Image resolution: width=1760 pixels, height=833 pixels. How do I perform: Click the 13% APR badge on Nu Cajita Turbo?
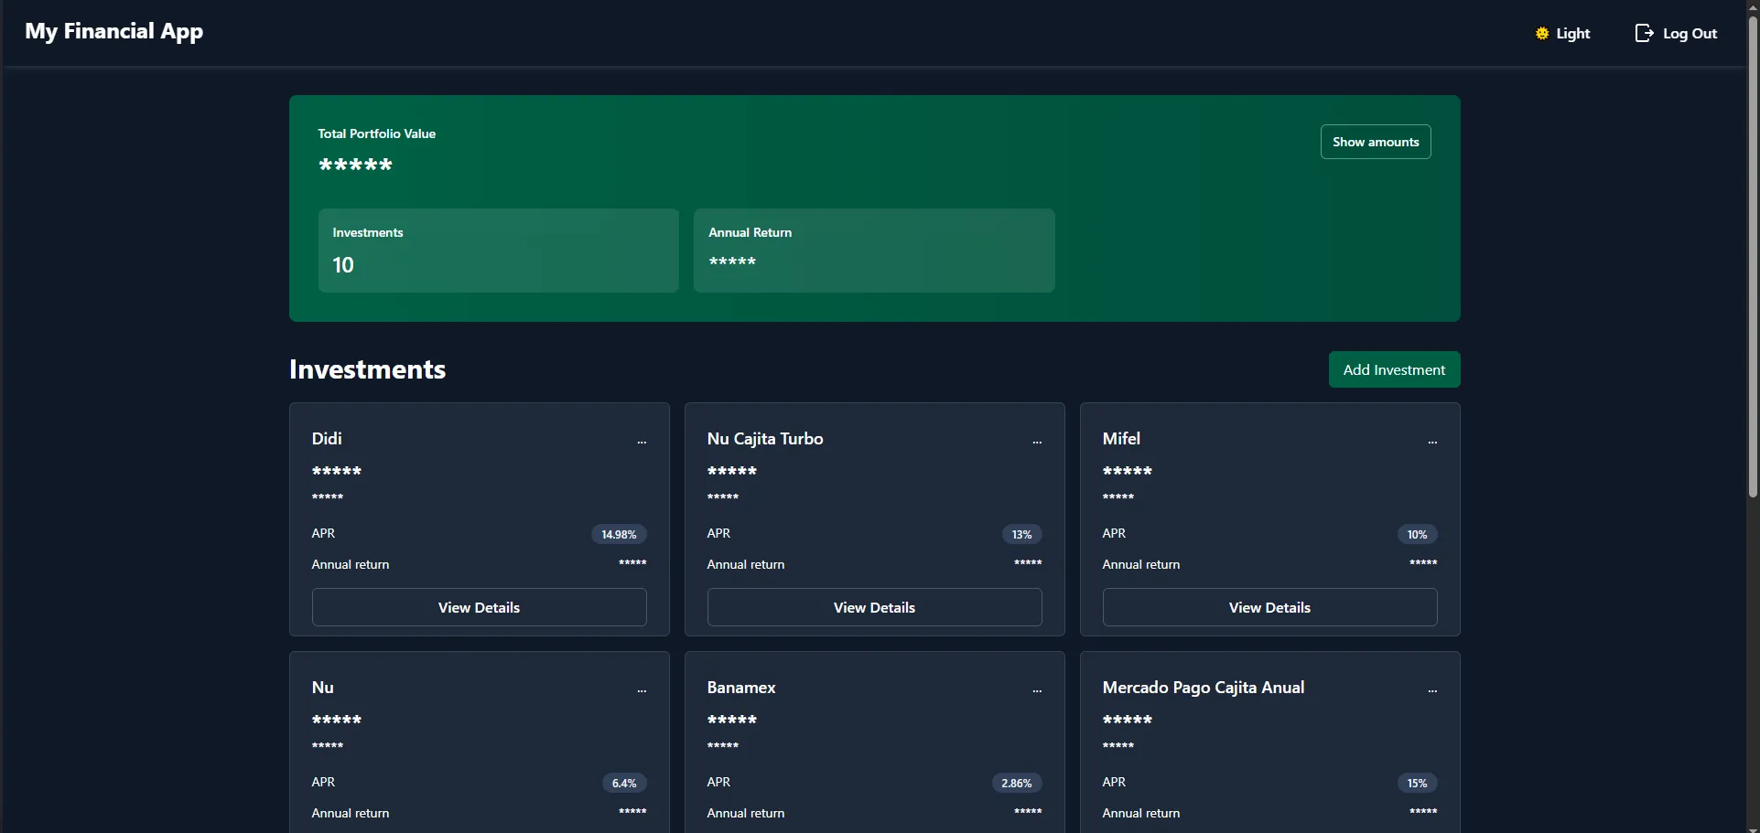coord(1021,534)
